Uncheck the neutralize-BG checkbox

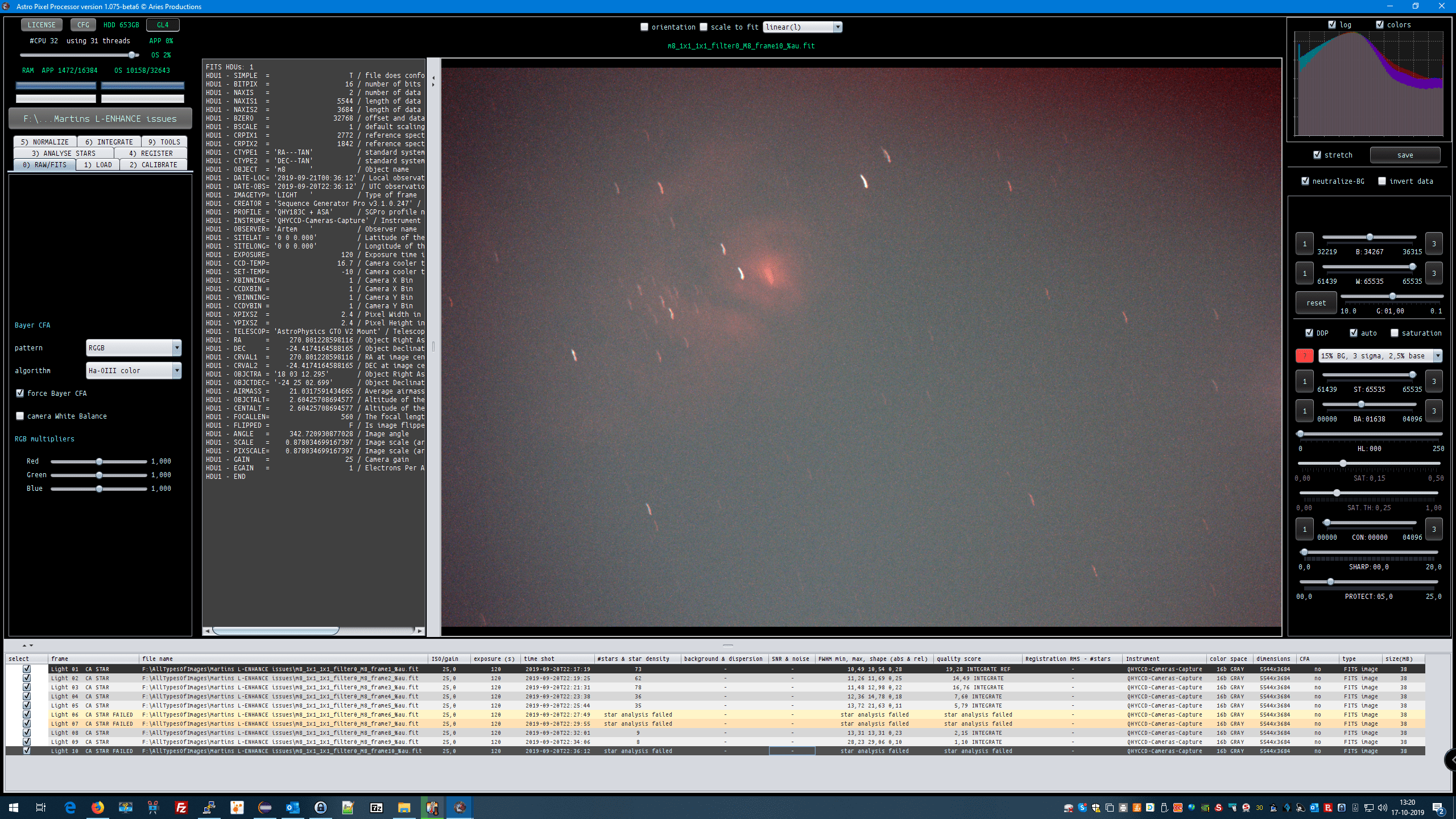click(x=1305, y=181)
